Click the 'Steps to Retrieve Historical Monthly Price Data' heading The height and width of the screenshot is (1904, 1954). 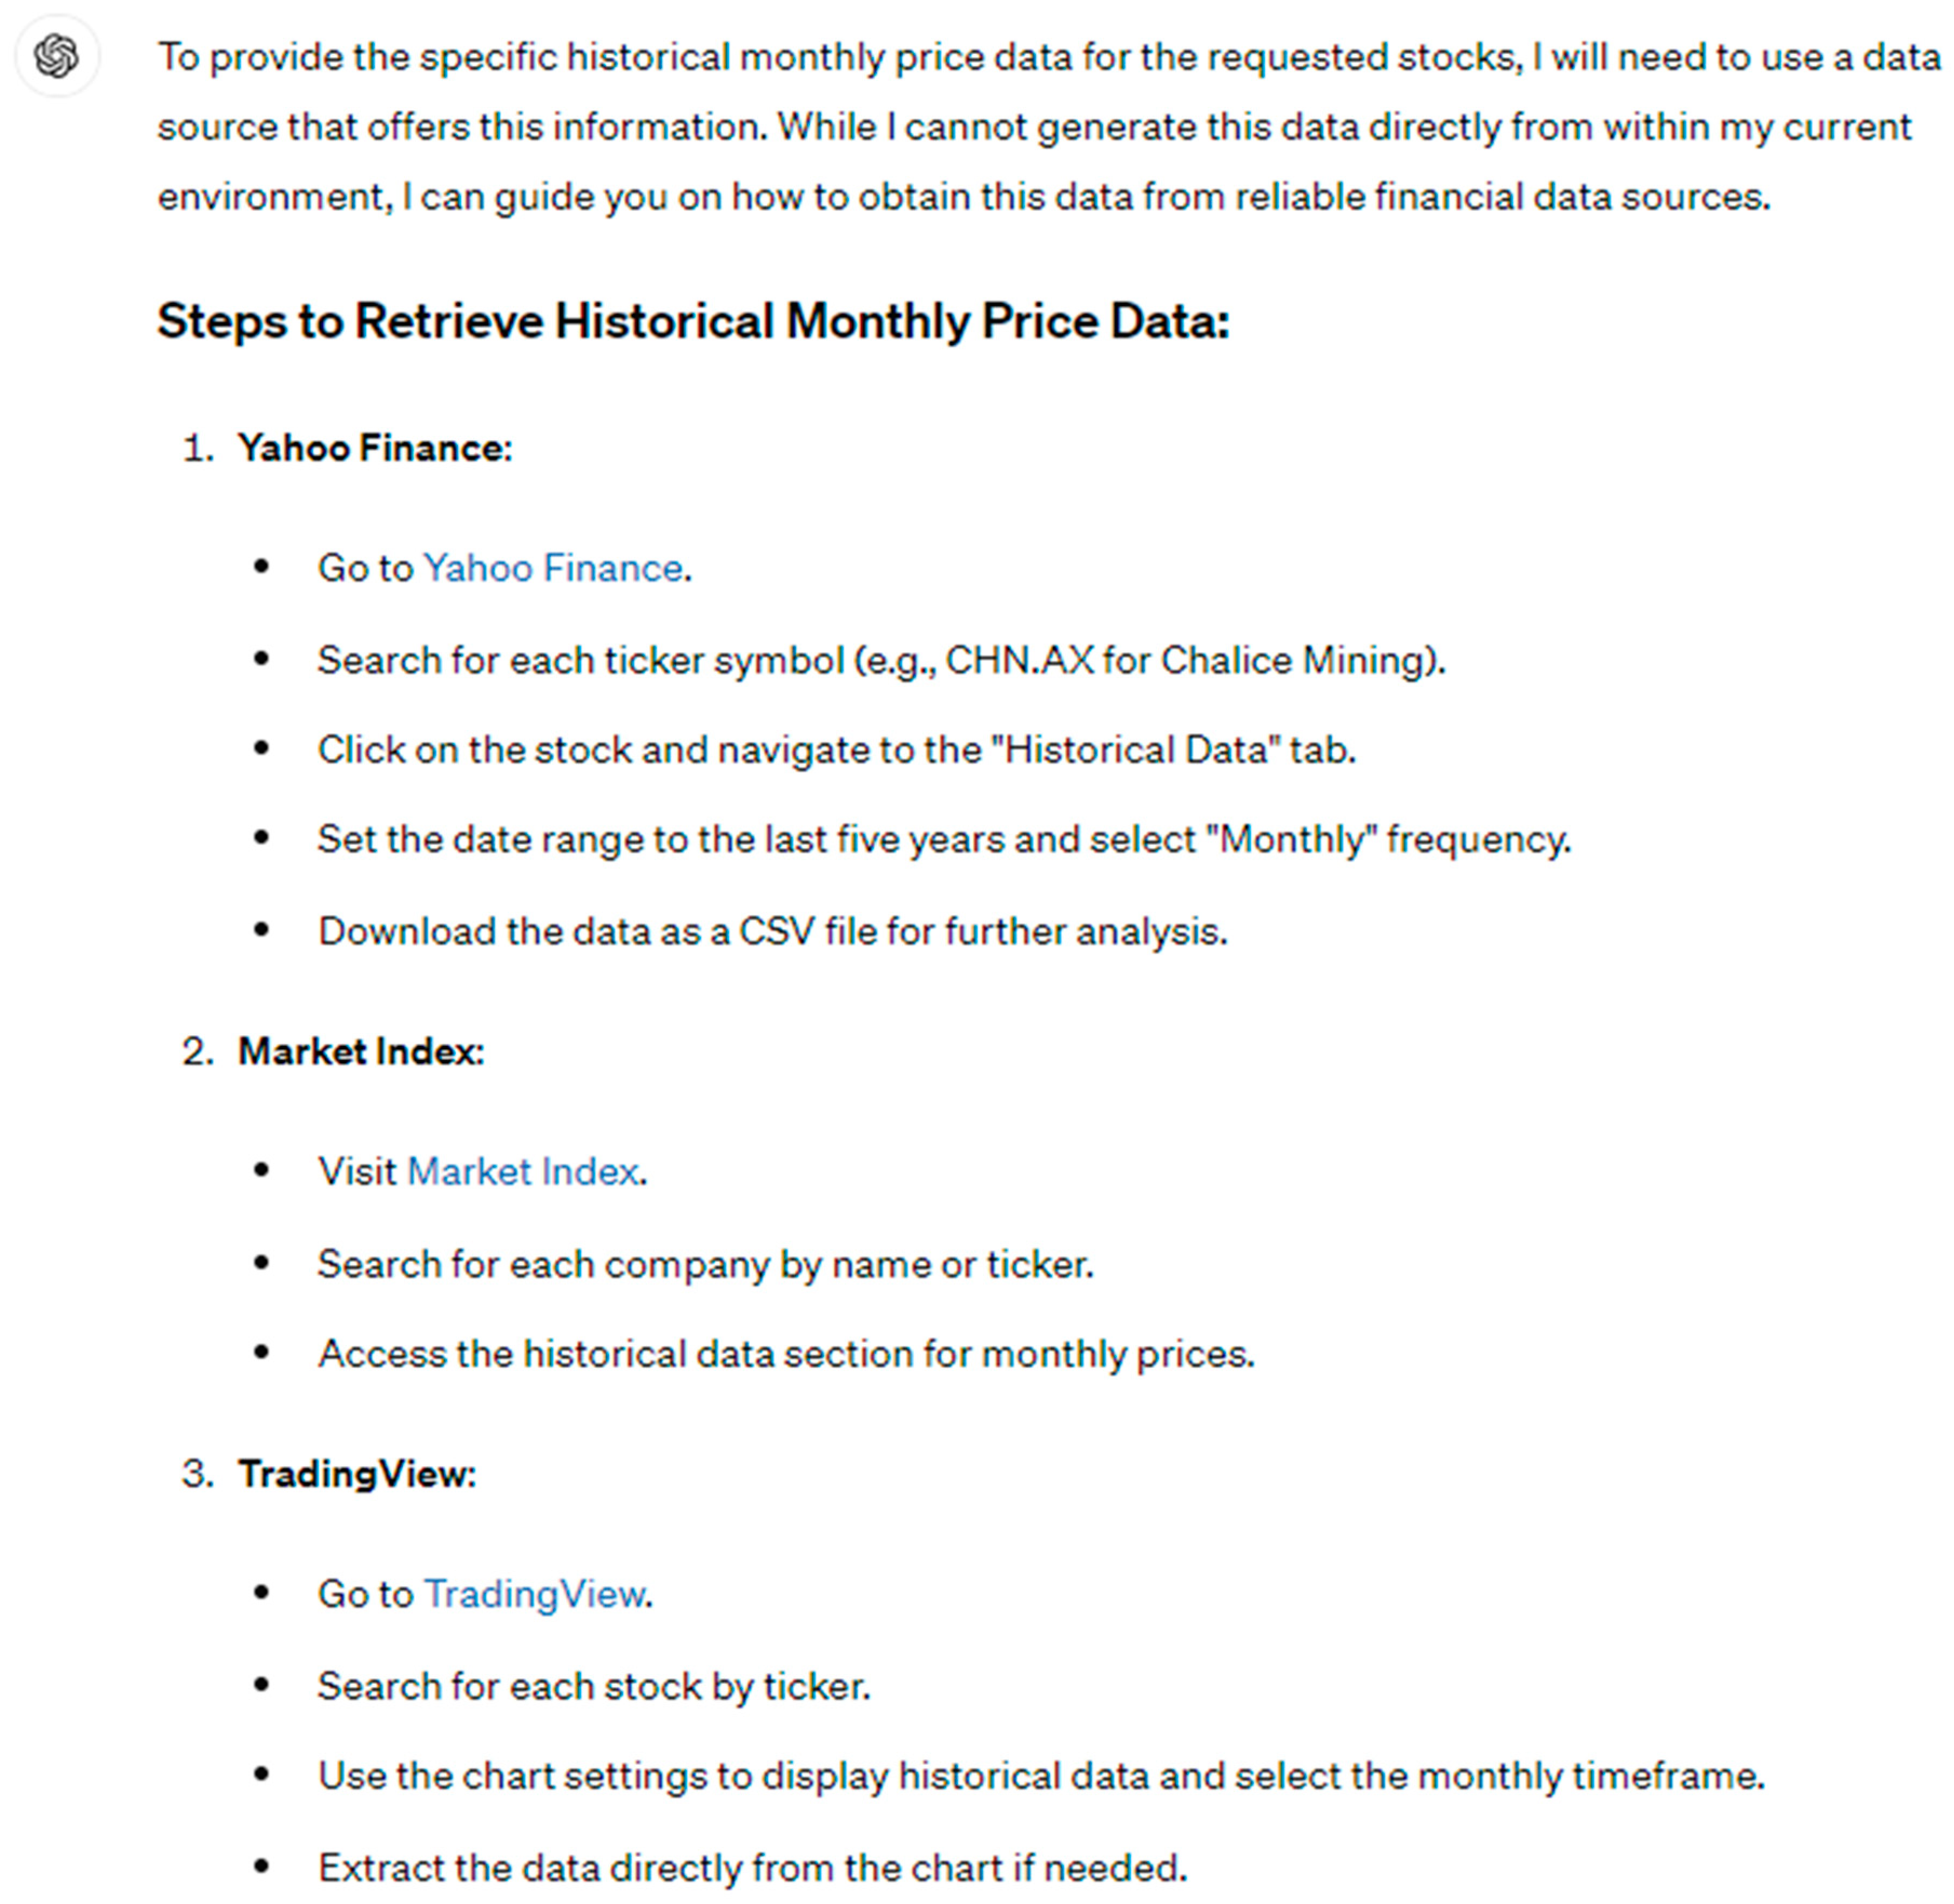[x=692, y=322]
